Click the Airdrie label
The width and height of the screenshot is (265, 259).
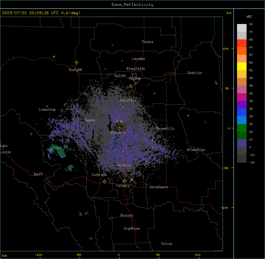click(124, 165)
